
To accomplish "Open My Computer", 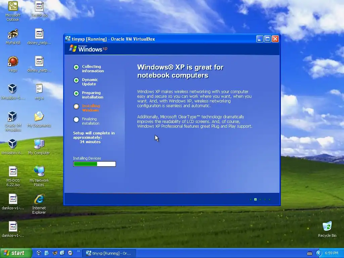I will point(39,147).
